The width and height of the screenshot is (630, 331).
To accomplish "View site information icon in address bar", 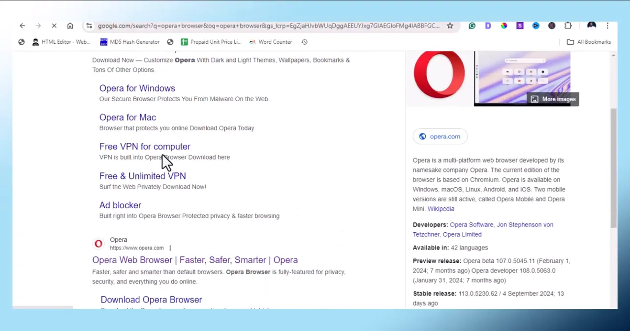I will [89, 26].
